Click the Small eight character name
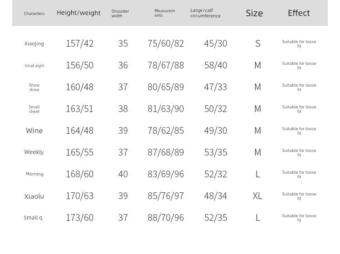 tap(34, 66)
